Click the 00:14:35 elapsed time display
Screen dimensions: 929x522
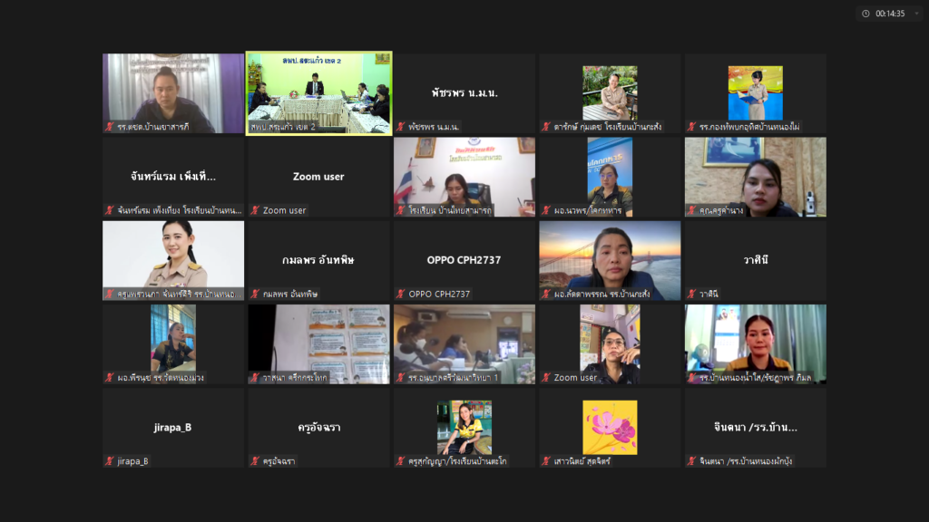tap(890, 14)
